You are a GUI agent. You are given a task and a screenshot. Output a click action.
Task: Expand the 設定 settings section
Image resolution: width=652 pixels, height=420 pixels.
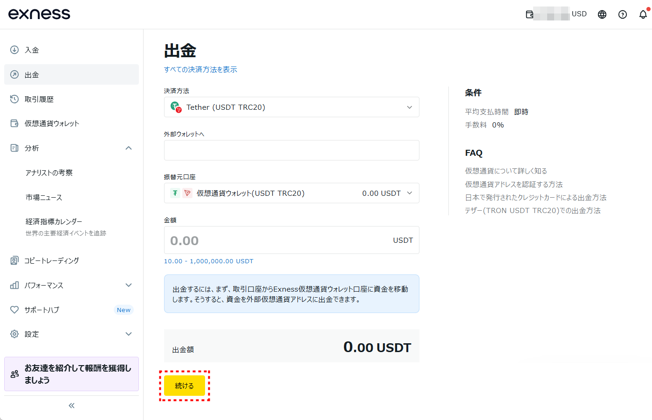[x=129, y=333]
